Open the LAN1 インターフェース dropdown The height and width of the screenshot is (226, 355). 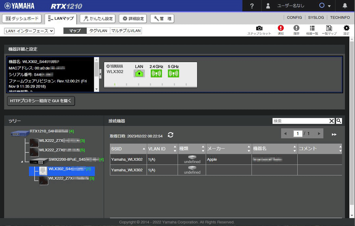29,31
